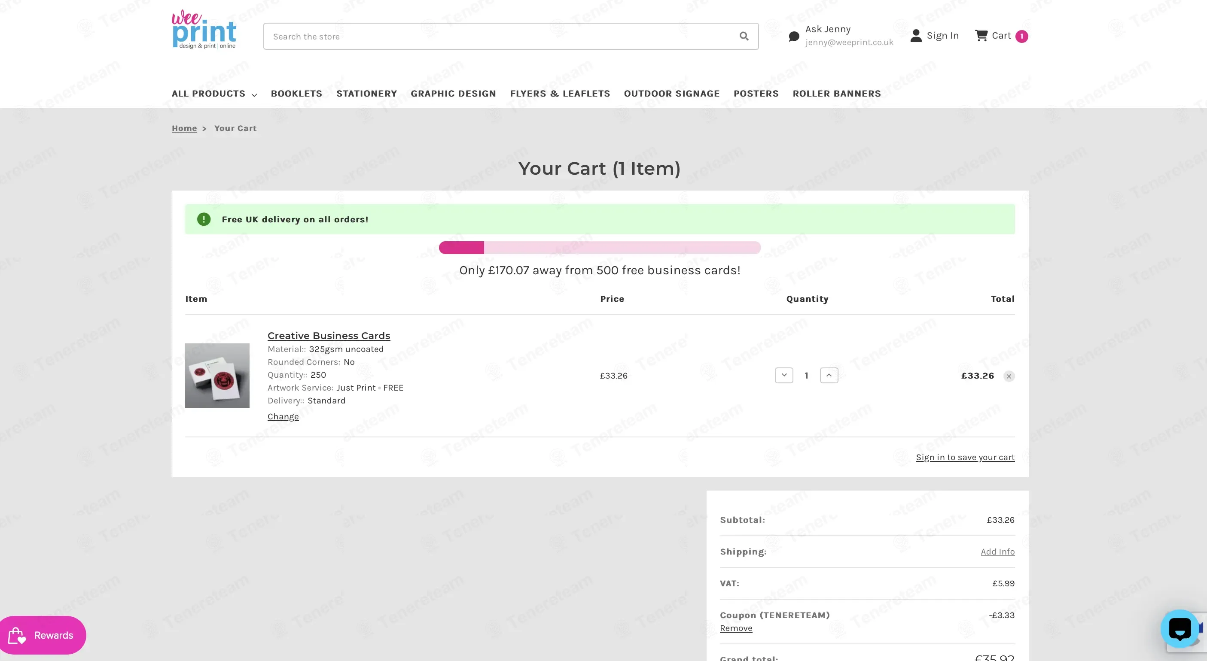1207x661 pixels.
Task: Increase quantity with the up arrow
Action: click(829, 375)
